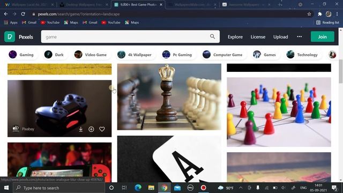Open Cortana circle icon on taskbar
Image resolution: width=343 pixels, height=193 pixels.
coord(111,188)
